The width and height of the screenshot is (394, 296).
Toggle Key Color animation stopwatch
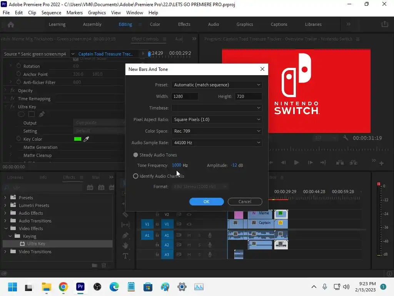pos(18,139)
